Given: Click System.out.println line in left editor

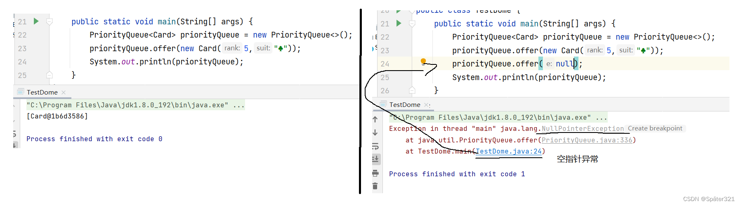Looking at the screenshot, I should [167, 62].
